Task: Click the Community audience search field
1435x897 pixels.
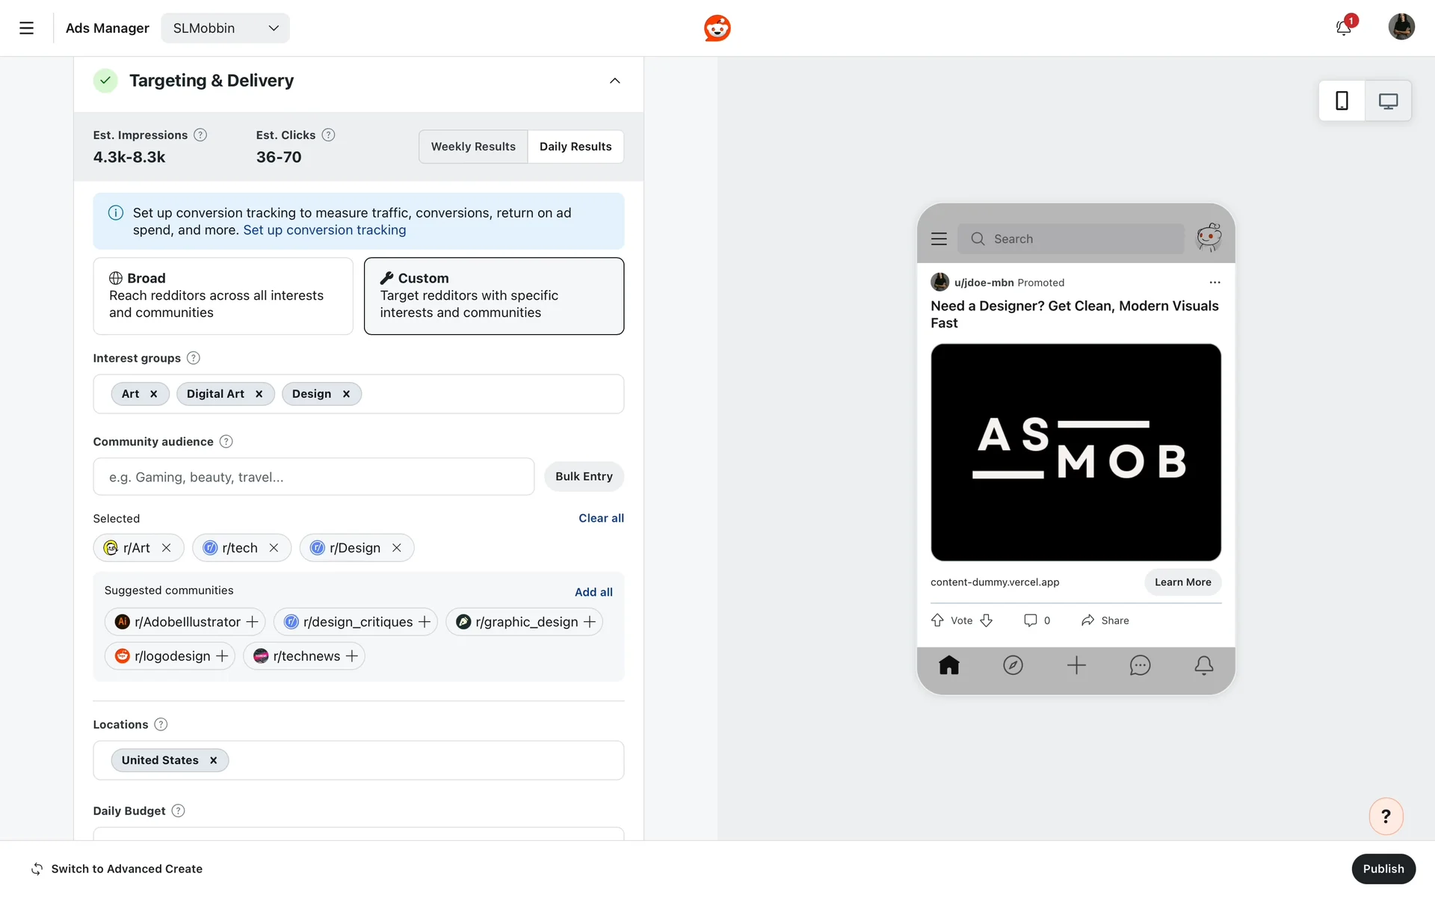Action: coord(313,477)
